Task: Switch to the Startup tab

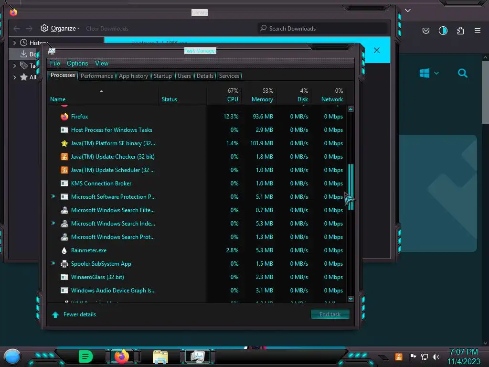Action: point(162,76)
